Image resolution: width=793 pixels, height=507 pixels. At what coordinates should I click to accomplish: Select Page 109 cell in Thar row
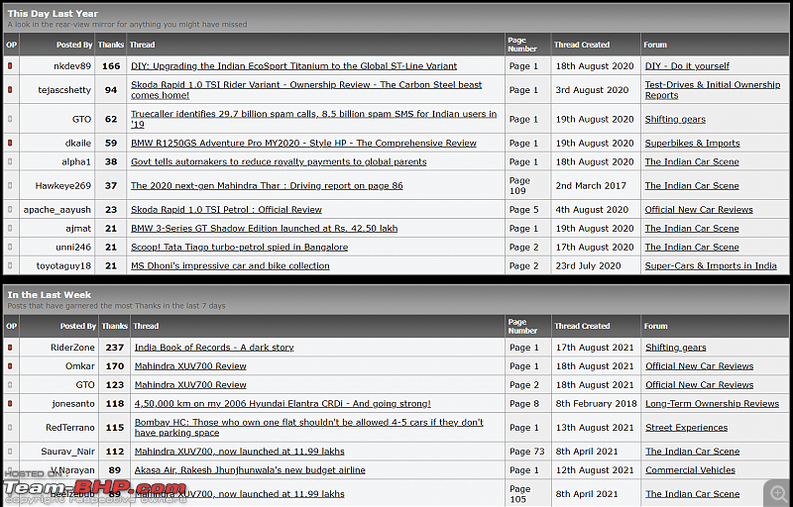point(519,185)
